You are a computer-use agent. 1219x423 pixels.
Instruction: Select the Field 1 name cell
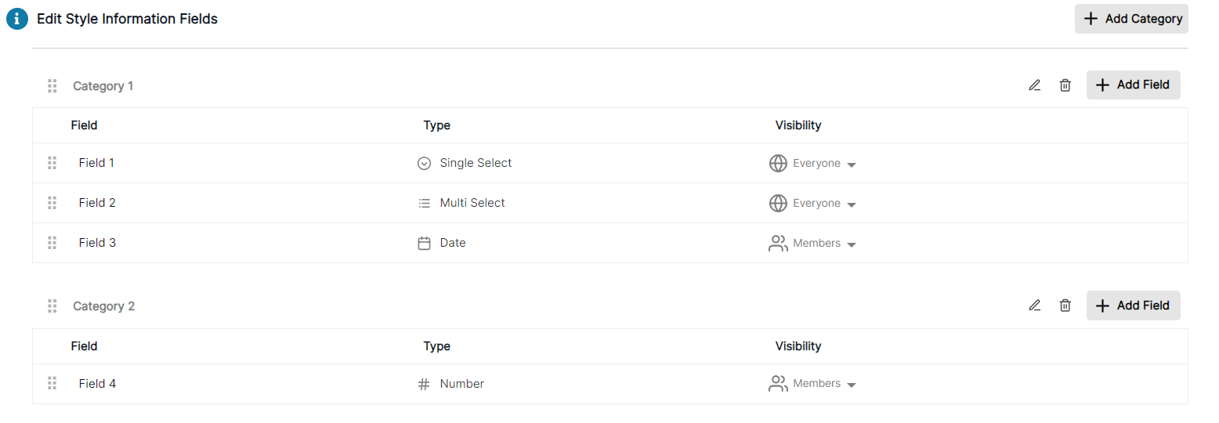click(96, 163)
